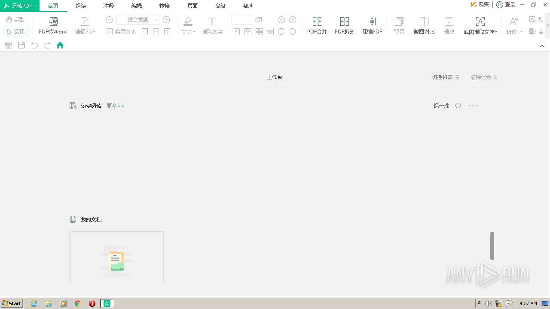
Task: Open the 转换 ribbon tab
Action: [165, 6]
